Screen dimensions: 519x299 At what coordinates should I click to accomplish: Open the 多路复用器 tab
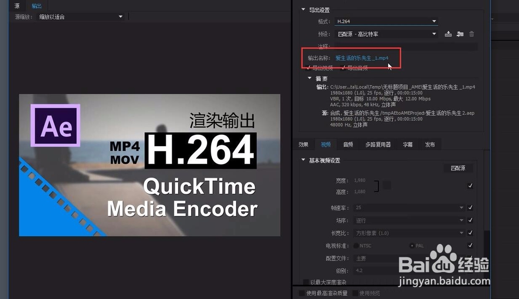click(x=378, y=145)
